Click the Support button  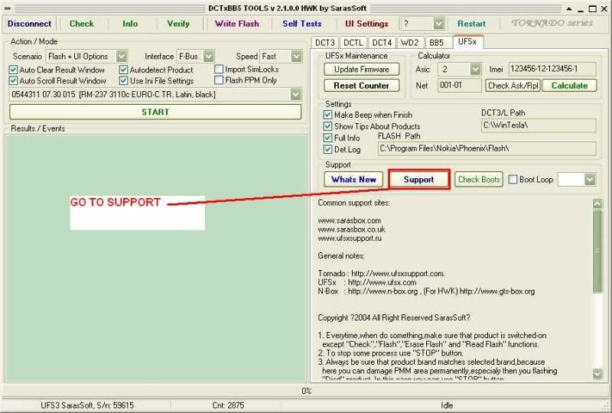click(419, 180)
